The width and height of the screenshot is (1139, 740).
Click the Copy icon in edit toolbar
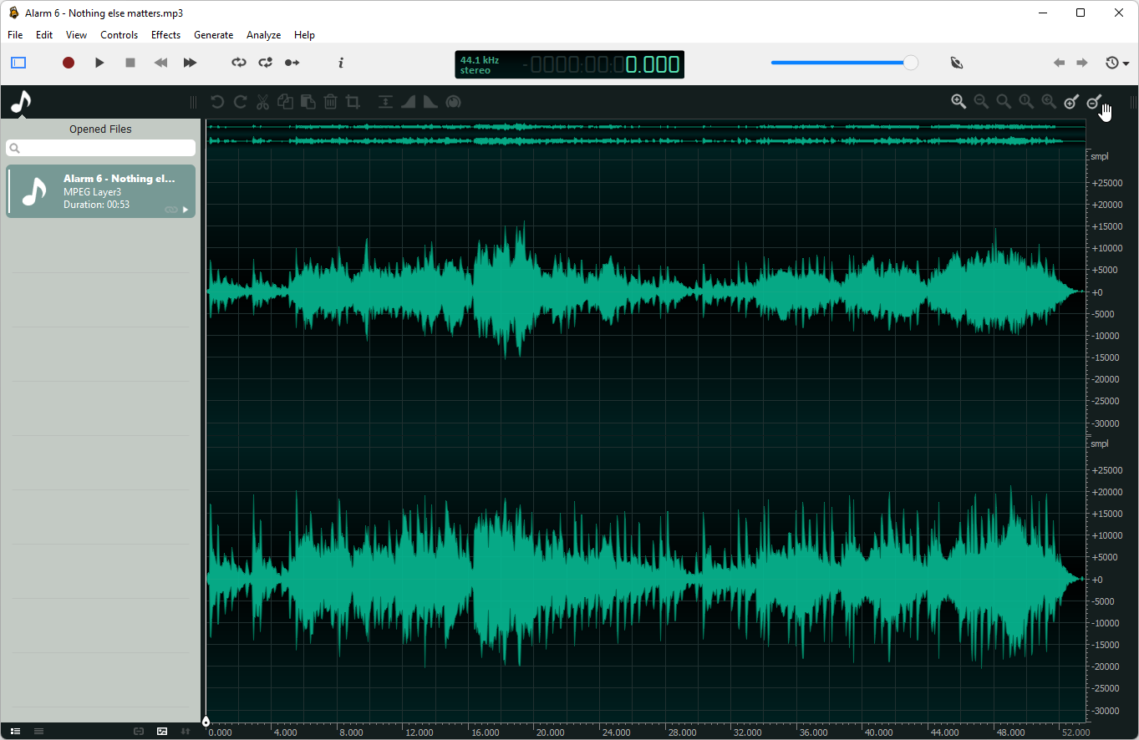[285, 102]
